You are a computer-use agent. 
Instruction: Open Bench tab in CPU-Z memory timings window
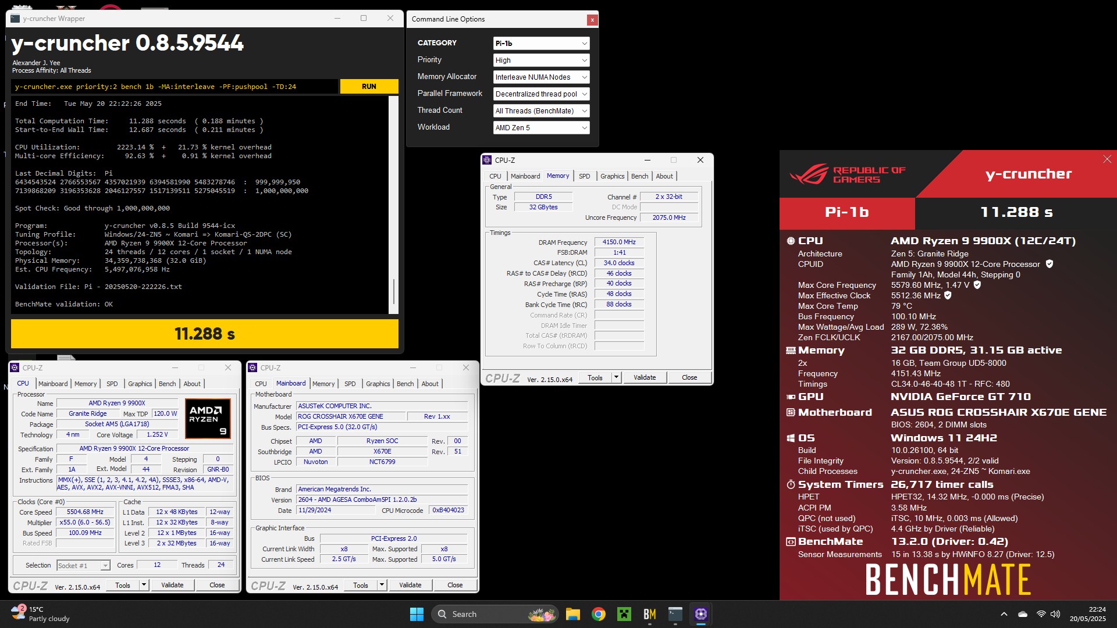(x=639, y=176)
